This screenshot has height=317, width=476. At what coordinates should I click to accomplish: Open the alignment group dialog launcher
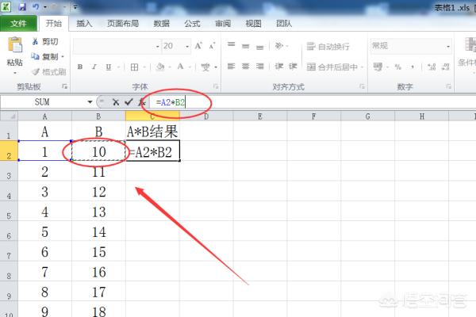[x=362, y=86]
